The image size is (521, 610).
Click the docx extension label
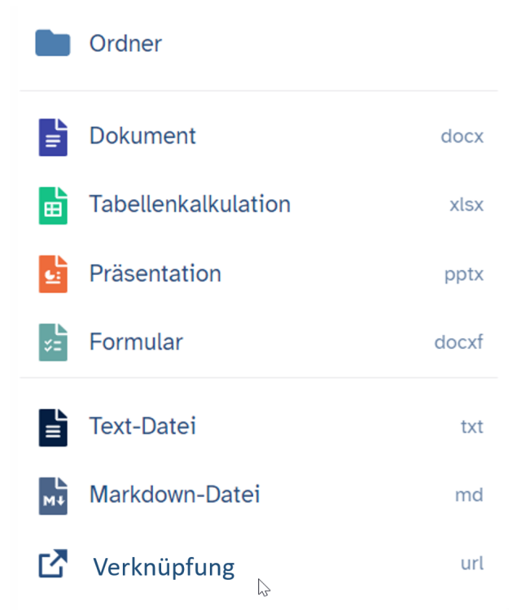coord(462,137)
